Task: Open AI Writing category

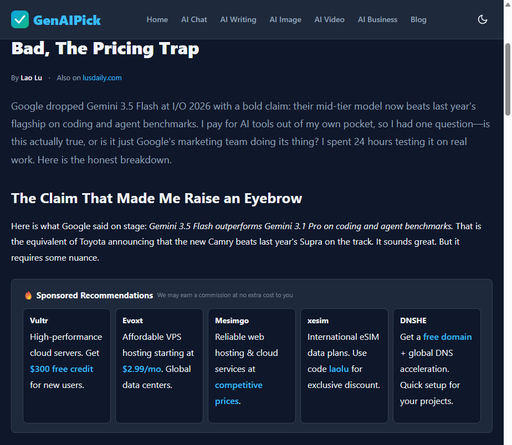Action: click(238, 19)
